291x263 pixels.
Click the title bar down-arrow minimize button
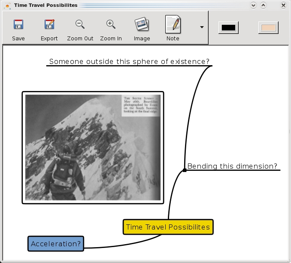click(x=254, y=5)
